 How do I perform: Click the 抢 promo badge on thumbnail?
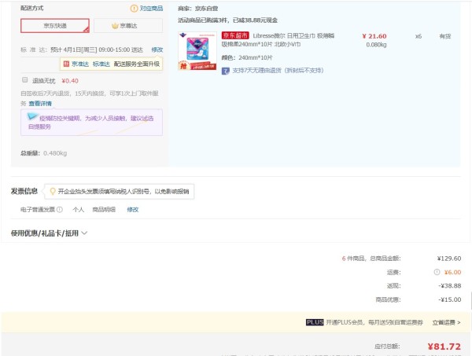click(183, 65)
